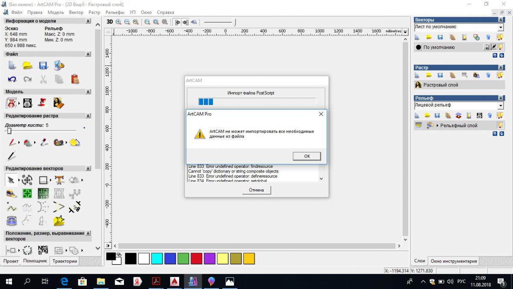Image resolution: width=513 pixels, height=289 pixels.
Task: Click the new model file icon
Action: 12,66
